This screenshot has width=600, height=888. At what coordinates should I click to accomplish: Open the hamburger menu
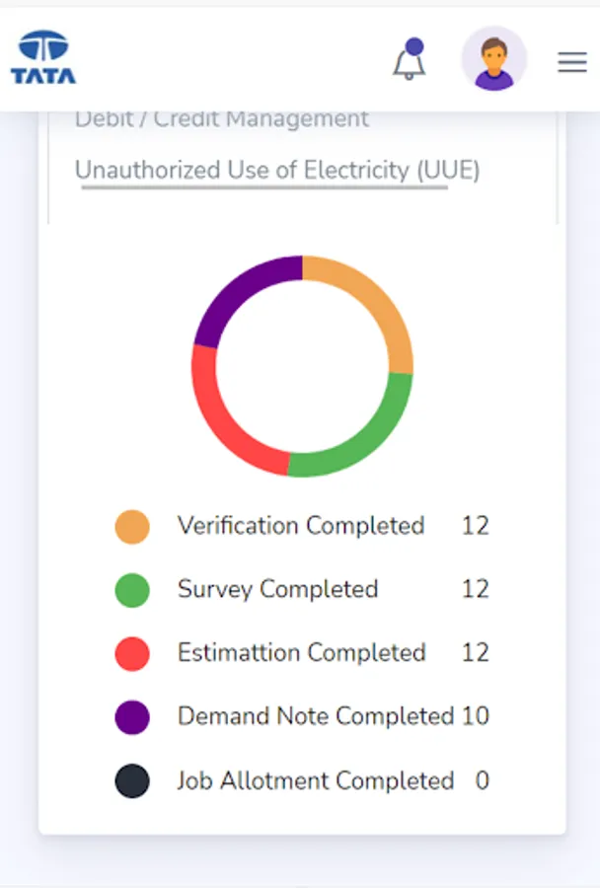(572, 62)
